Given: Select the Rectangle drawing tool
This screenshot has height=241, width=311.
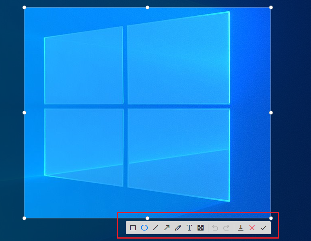Looking at the screenshot, I should coord(133,228).
